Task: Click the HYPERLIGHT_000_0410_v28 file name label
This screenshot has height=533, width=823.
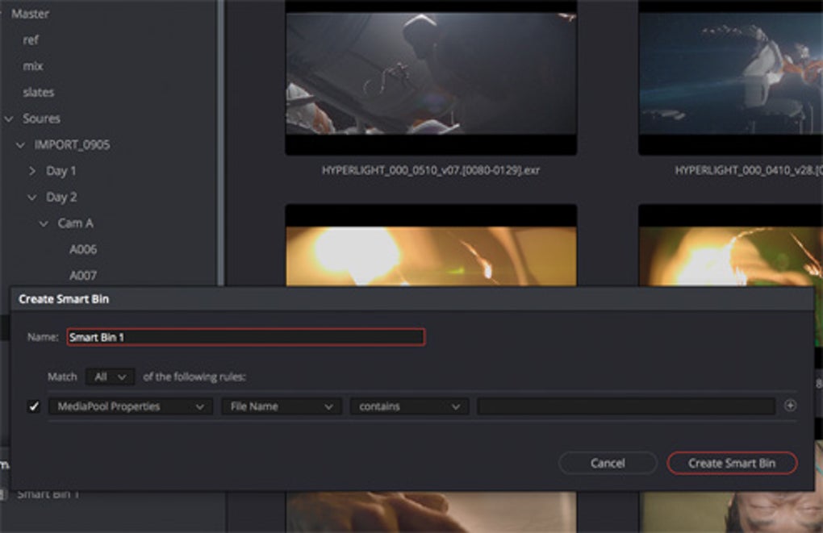Action: pos(749,170)
